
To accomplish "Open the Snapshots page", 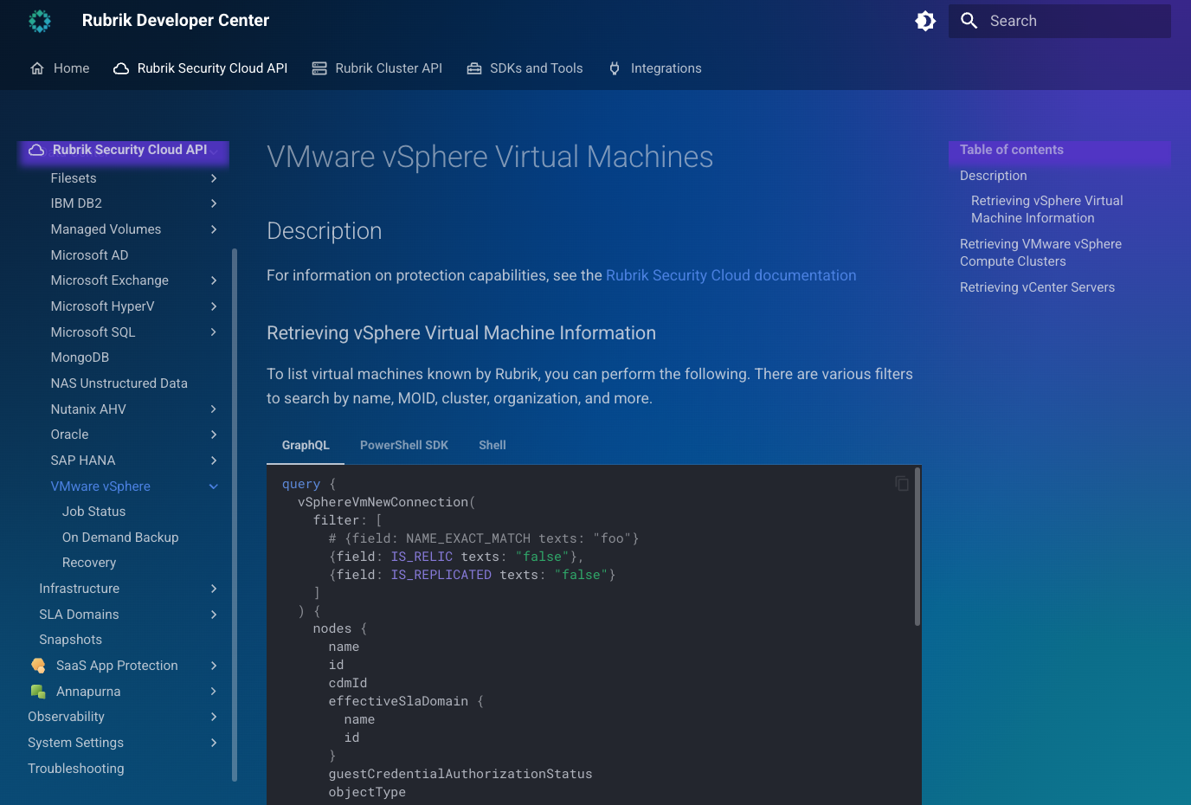I will pos(70,640).
